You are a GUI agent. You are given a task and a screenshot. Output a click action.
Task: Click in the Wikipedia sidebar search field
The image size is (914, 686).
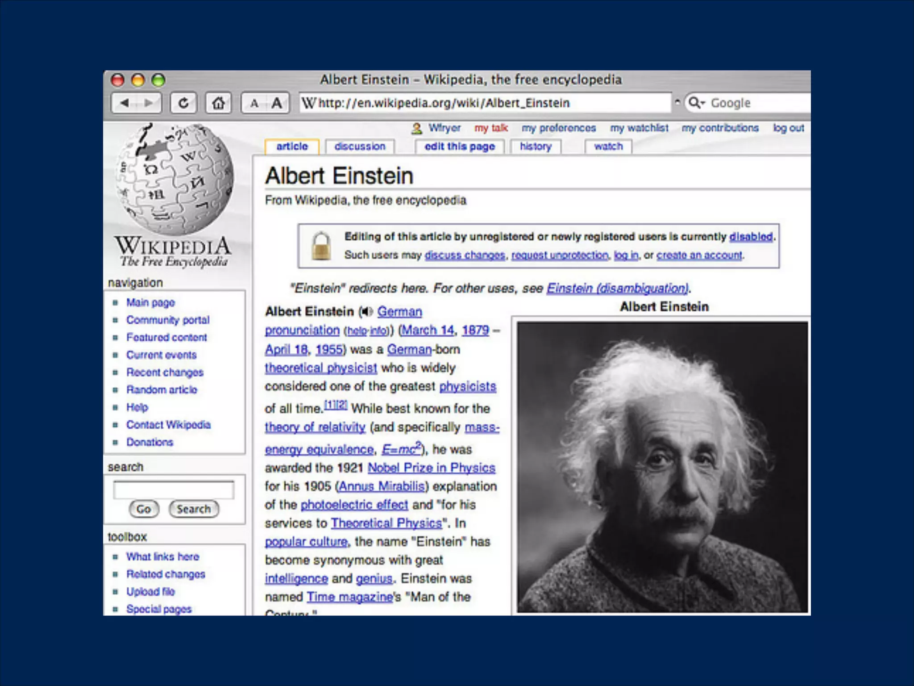point(174,490)
